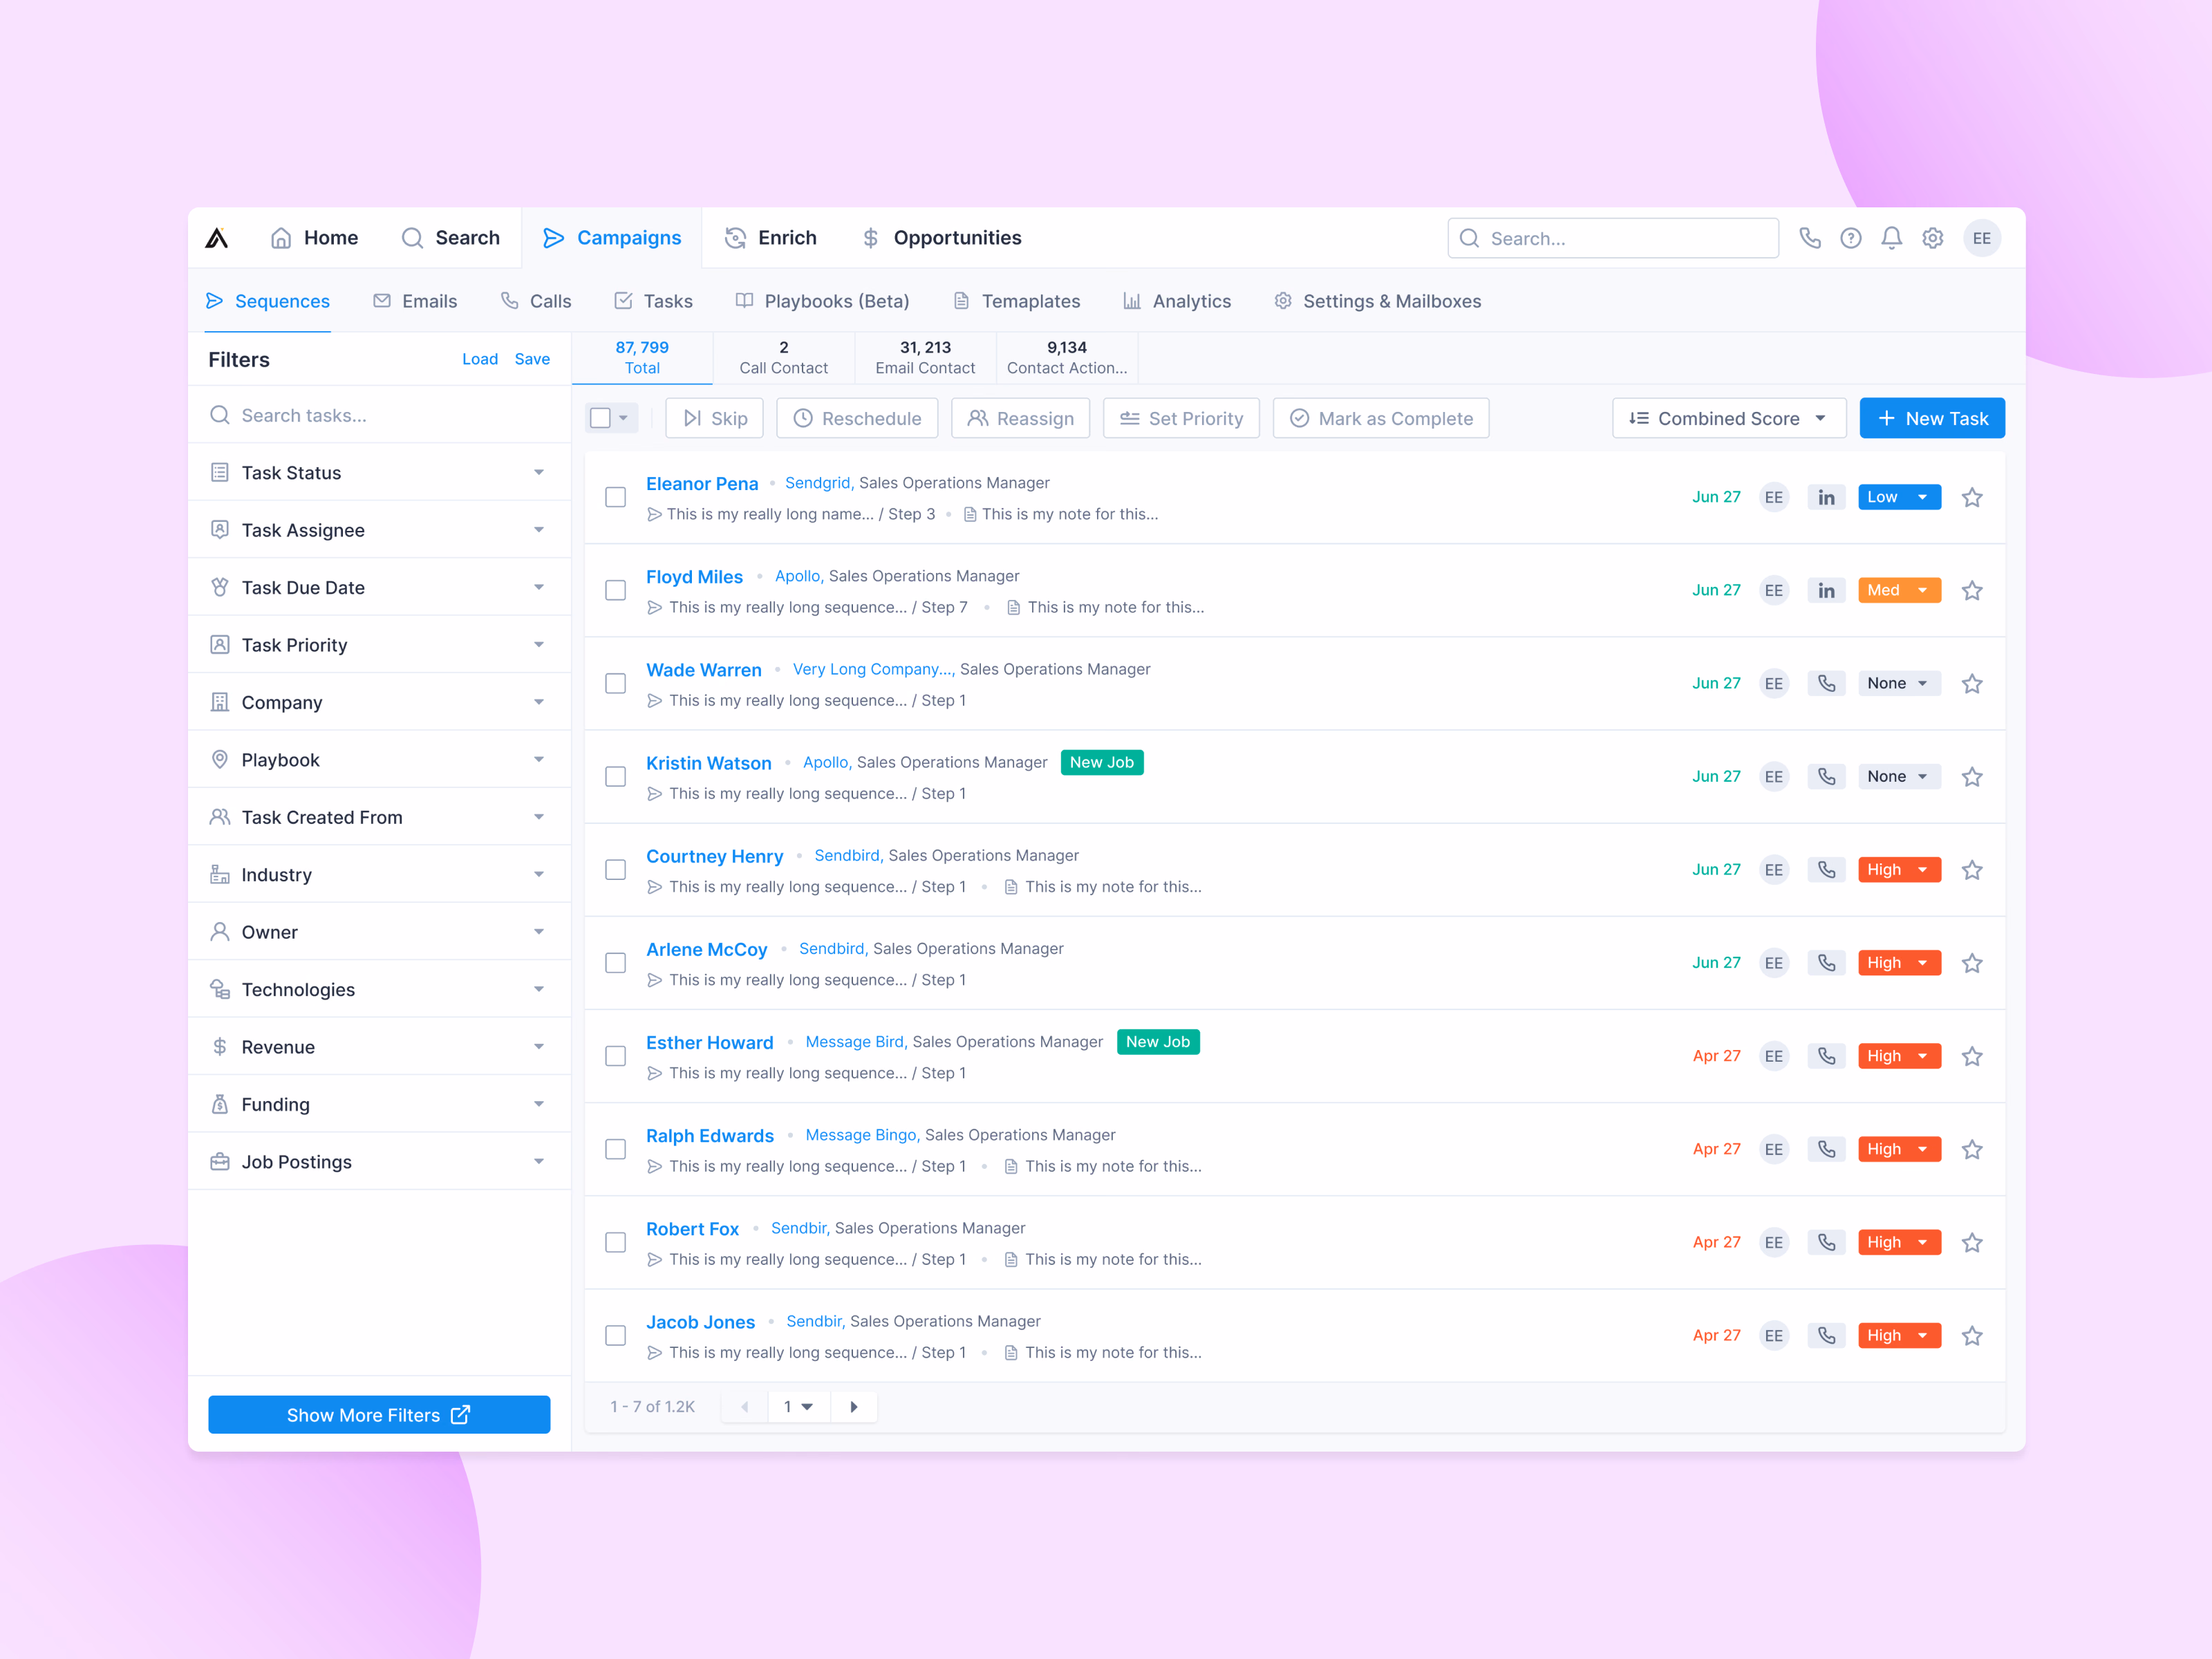Open notifications bell icon
Image resolution: width=2212 pixels, height=1659 pixels.
(1891, 238)
